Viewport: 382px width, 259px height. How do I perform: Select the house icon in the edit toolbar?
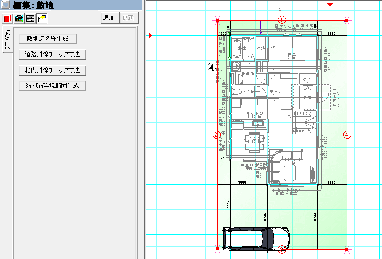point(19,19)
